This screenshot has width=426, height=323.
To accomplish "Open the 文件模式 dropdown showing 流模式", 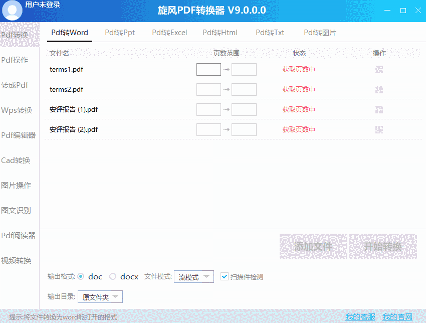I will (x=193, y=276).
